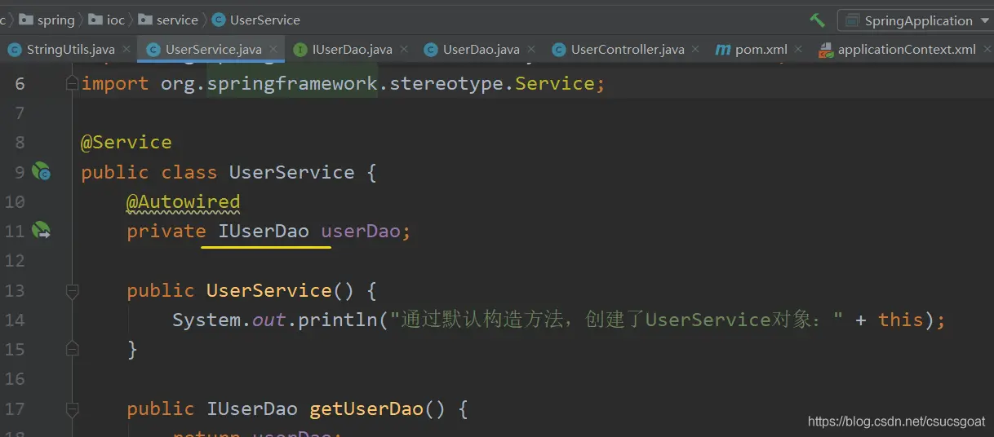
Task: Open the SpringApplication run configuration dropdown
Action: click(x=914, y=20)
